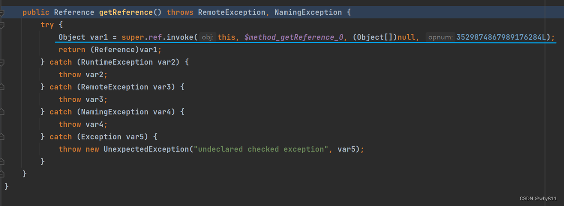Click the 'invoke' method call
This screenshot has height=206, width=564.
[180, 37]
